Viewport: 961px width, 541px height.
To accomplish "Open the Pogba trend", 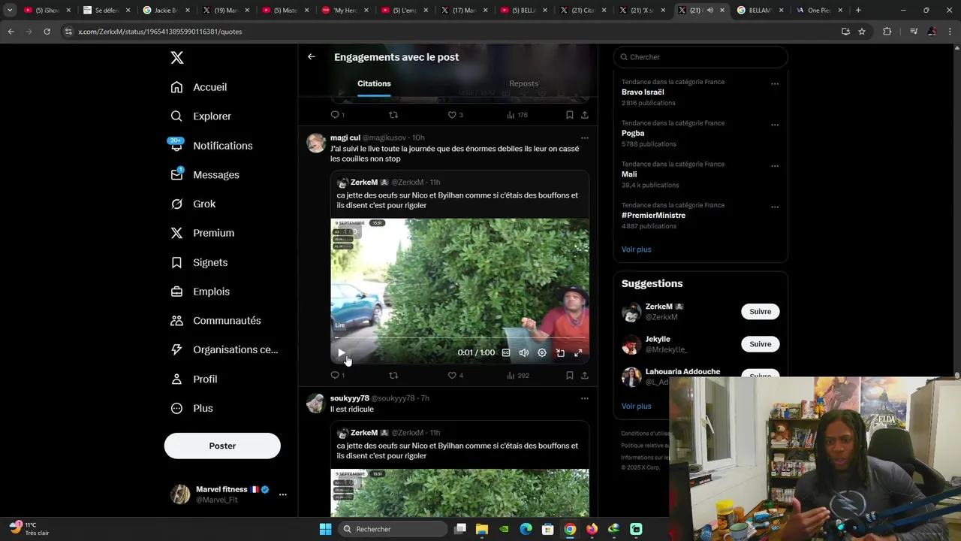I will (633, 133).
